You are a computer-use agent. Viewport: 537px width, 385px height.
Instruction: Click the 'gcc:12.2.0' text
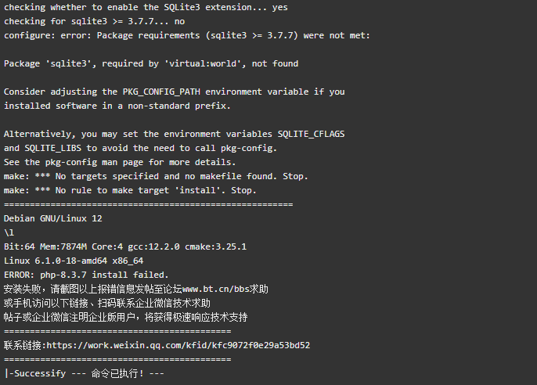click(x=153, y=246)
